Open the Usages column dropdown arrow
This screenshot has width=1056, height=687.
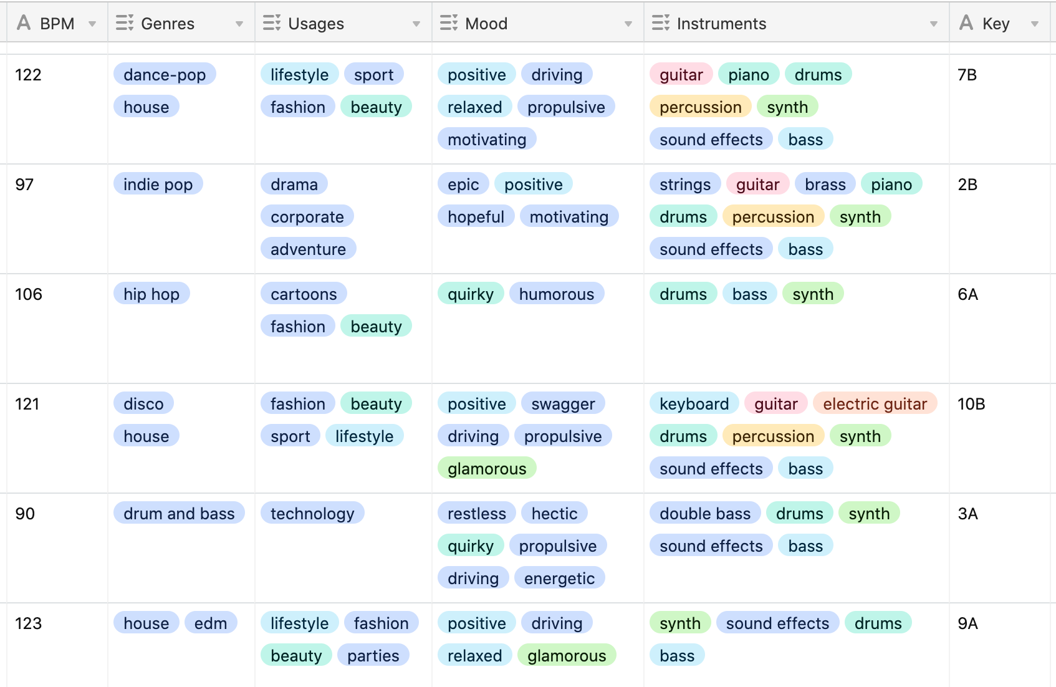click(416, 24)
